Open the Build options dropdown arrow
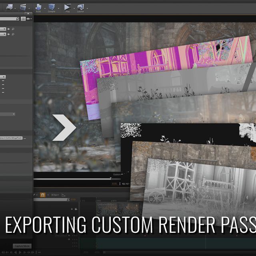 tap(44, 7)
